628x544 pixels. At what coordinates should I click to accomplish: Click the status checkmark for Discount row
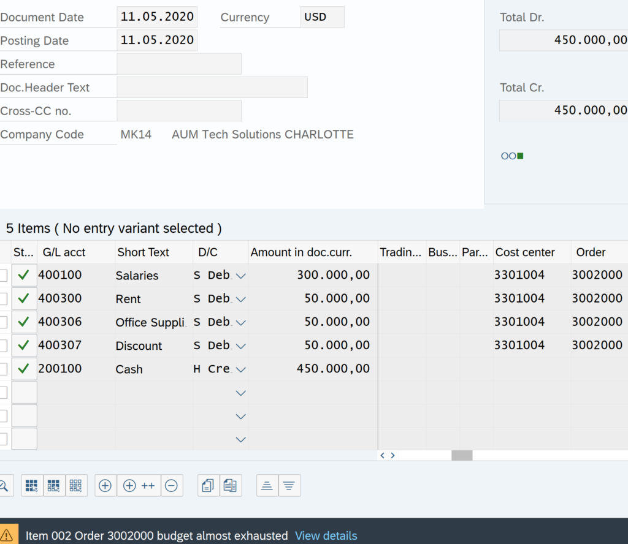click(x=24, y=345)
